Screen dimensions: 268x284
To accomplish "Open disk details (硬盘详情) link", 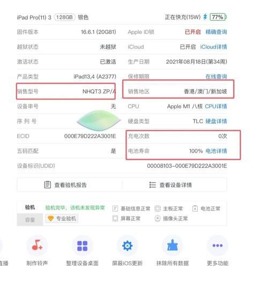I will tap(216, 121).
